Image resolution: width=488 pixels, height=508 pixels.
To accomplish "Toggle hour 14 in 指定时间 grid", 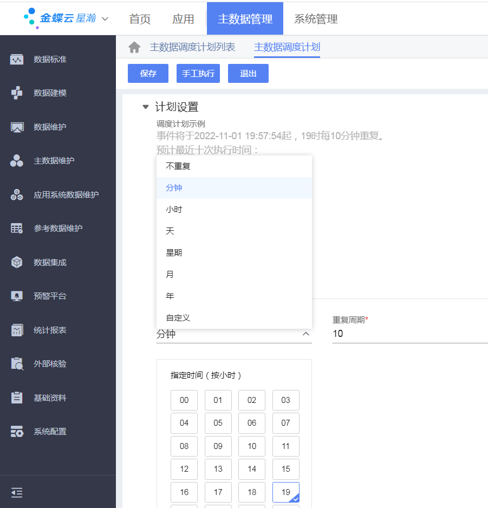I will click(252, 469).
